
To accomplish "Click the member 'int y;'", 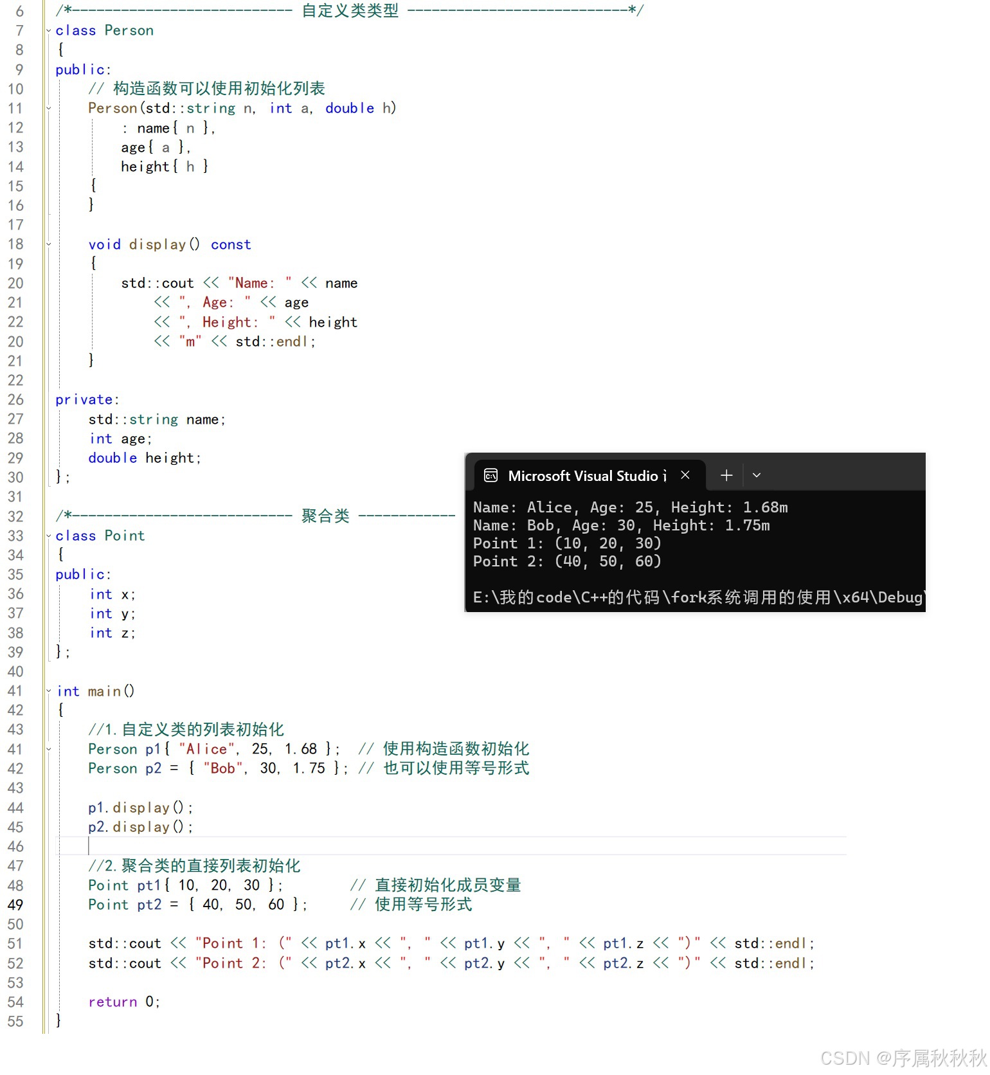I will 113,613.
